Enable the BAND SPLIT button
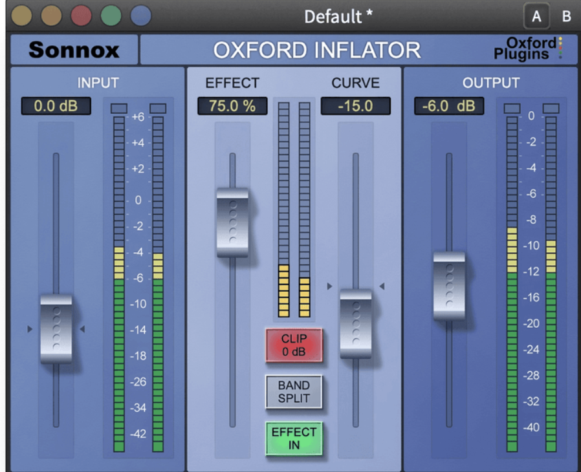 click(294, 392)
